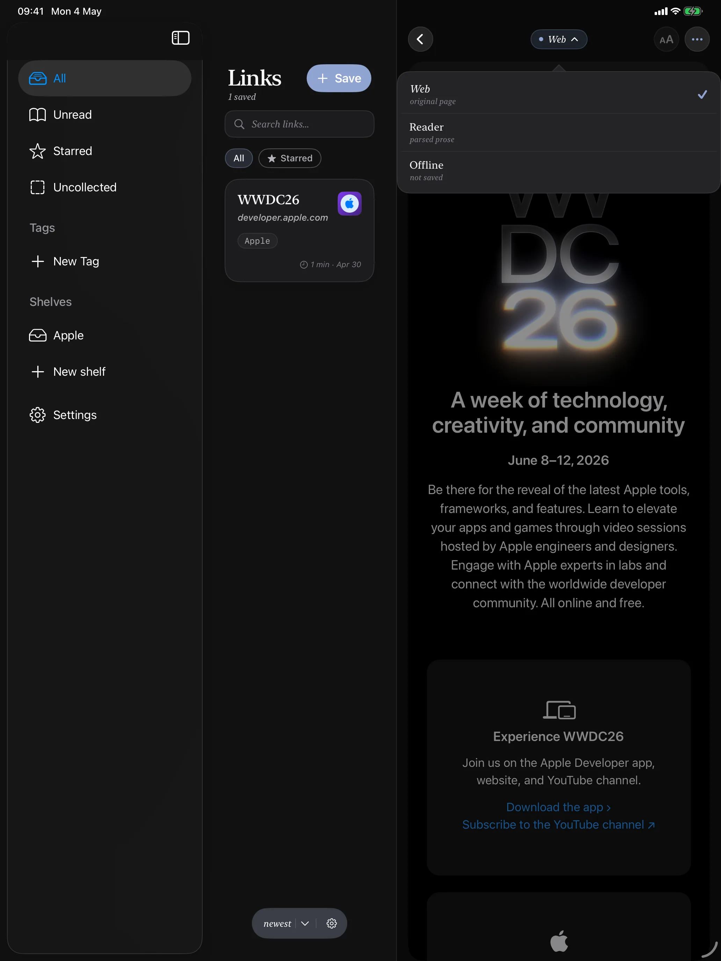Click the devices icon above Experience WWDC26
Viewport: 721px width, 961px height.
pos(559,710)
